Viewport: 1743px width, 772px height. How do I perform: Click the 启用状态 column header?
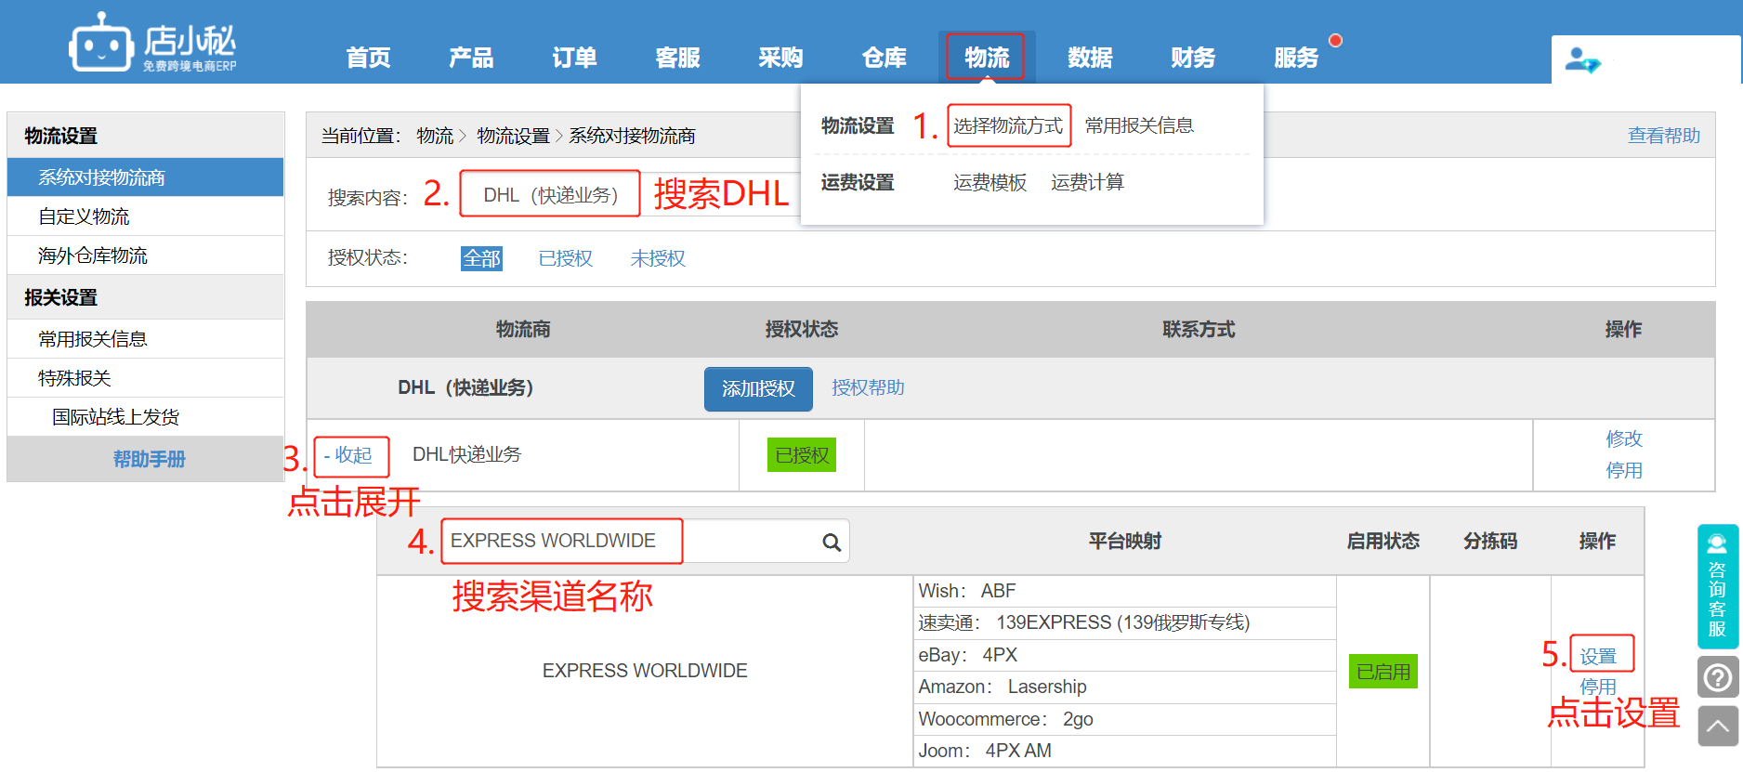coord(1383,542)
